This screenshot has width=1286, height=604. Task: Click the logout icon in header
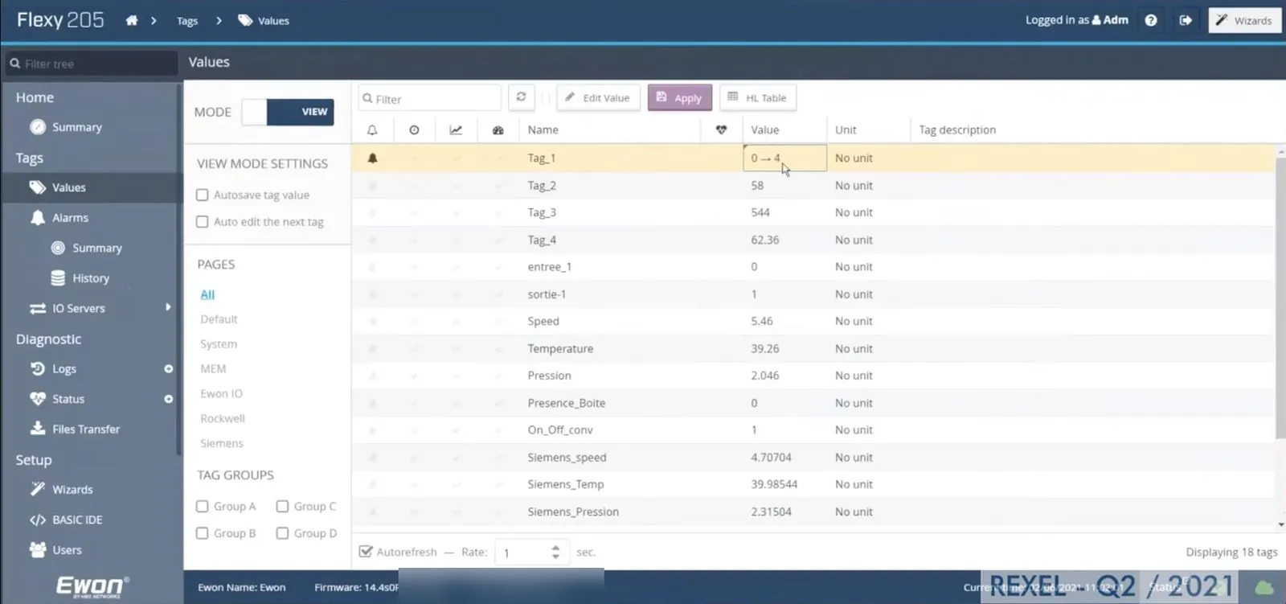click(1186, 20)
